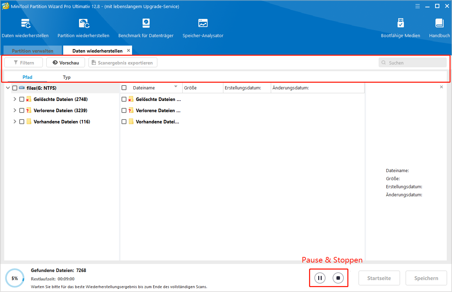Tick Verlorene Dateien (3239) checkbox in tree
The width and height of the screenshot is (452, 292).
click(22, 110)
